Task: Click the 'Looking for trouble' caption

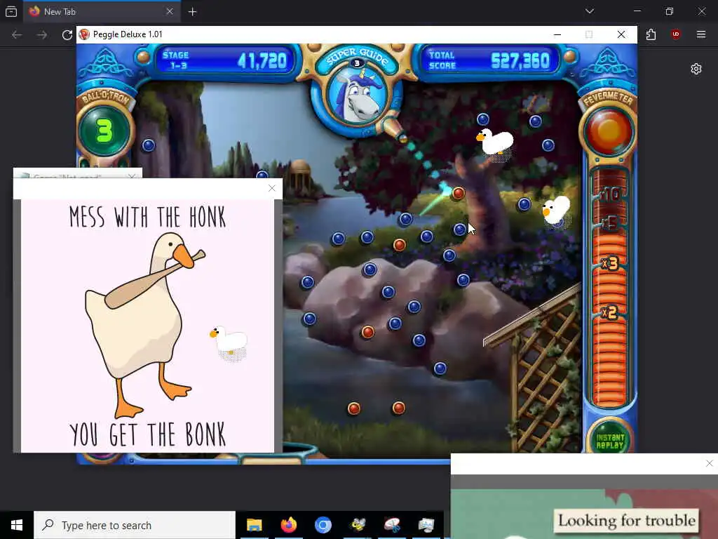Action: (626, 521)
